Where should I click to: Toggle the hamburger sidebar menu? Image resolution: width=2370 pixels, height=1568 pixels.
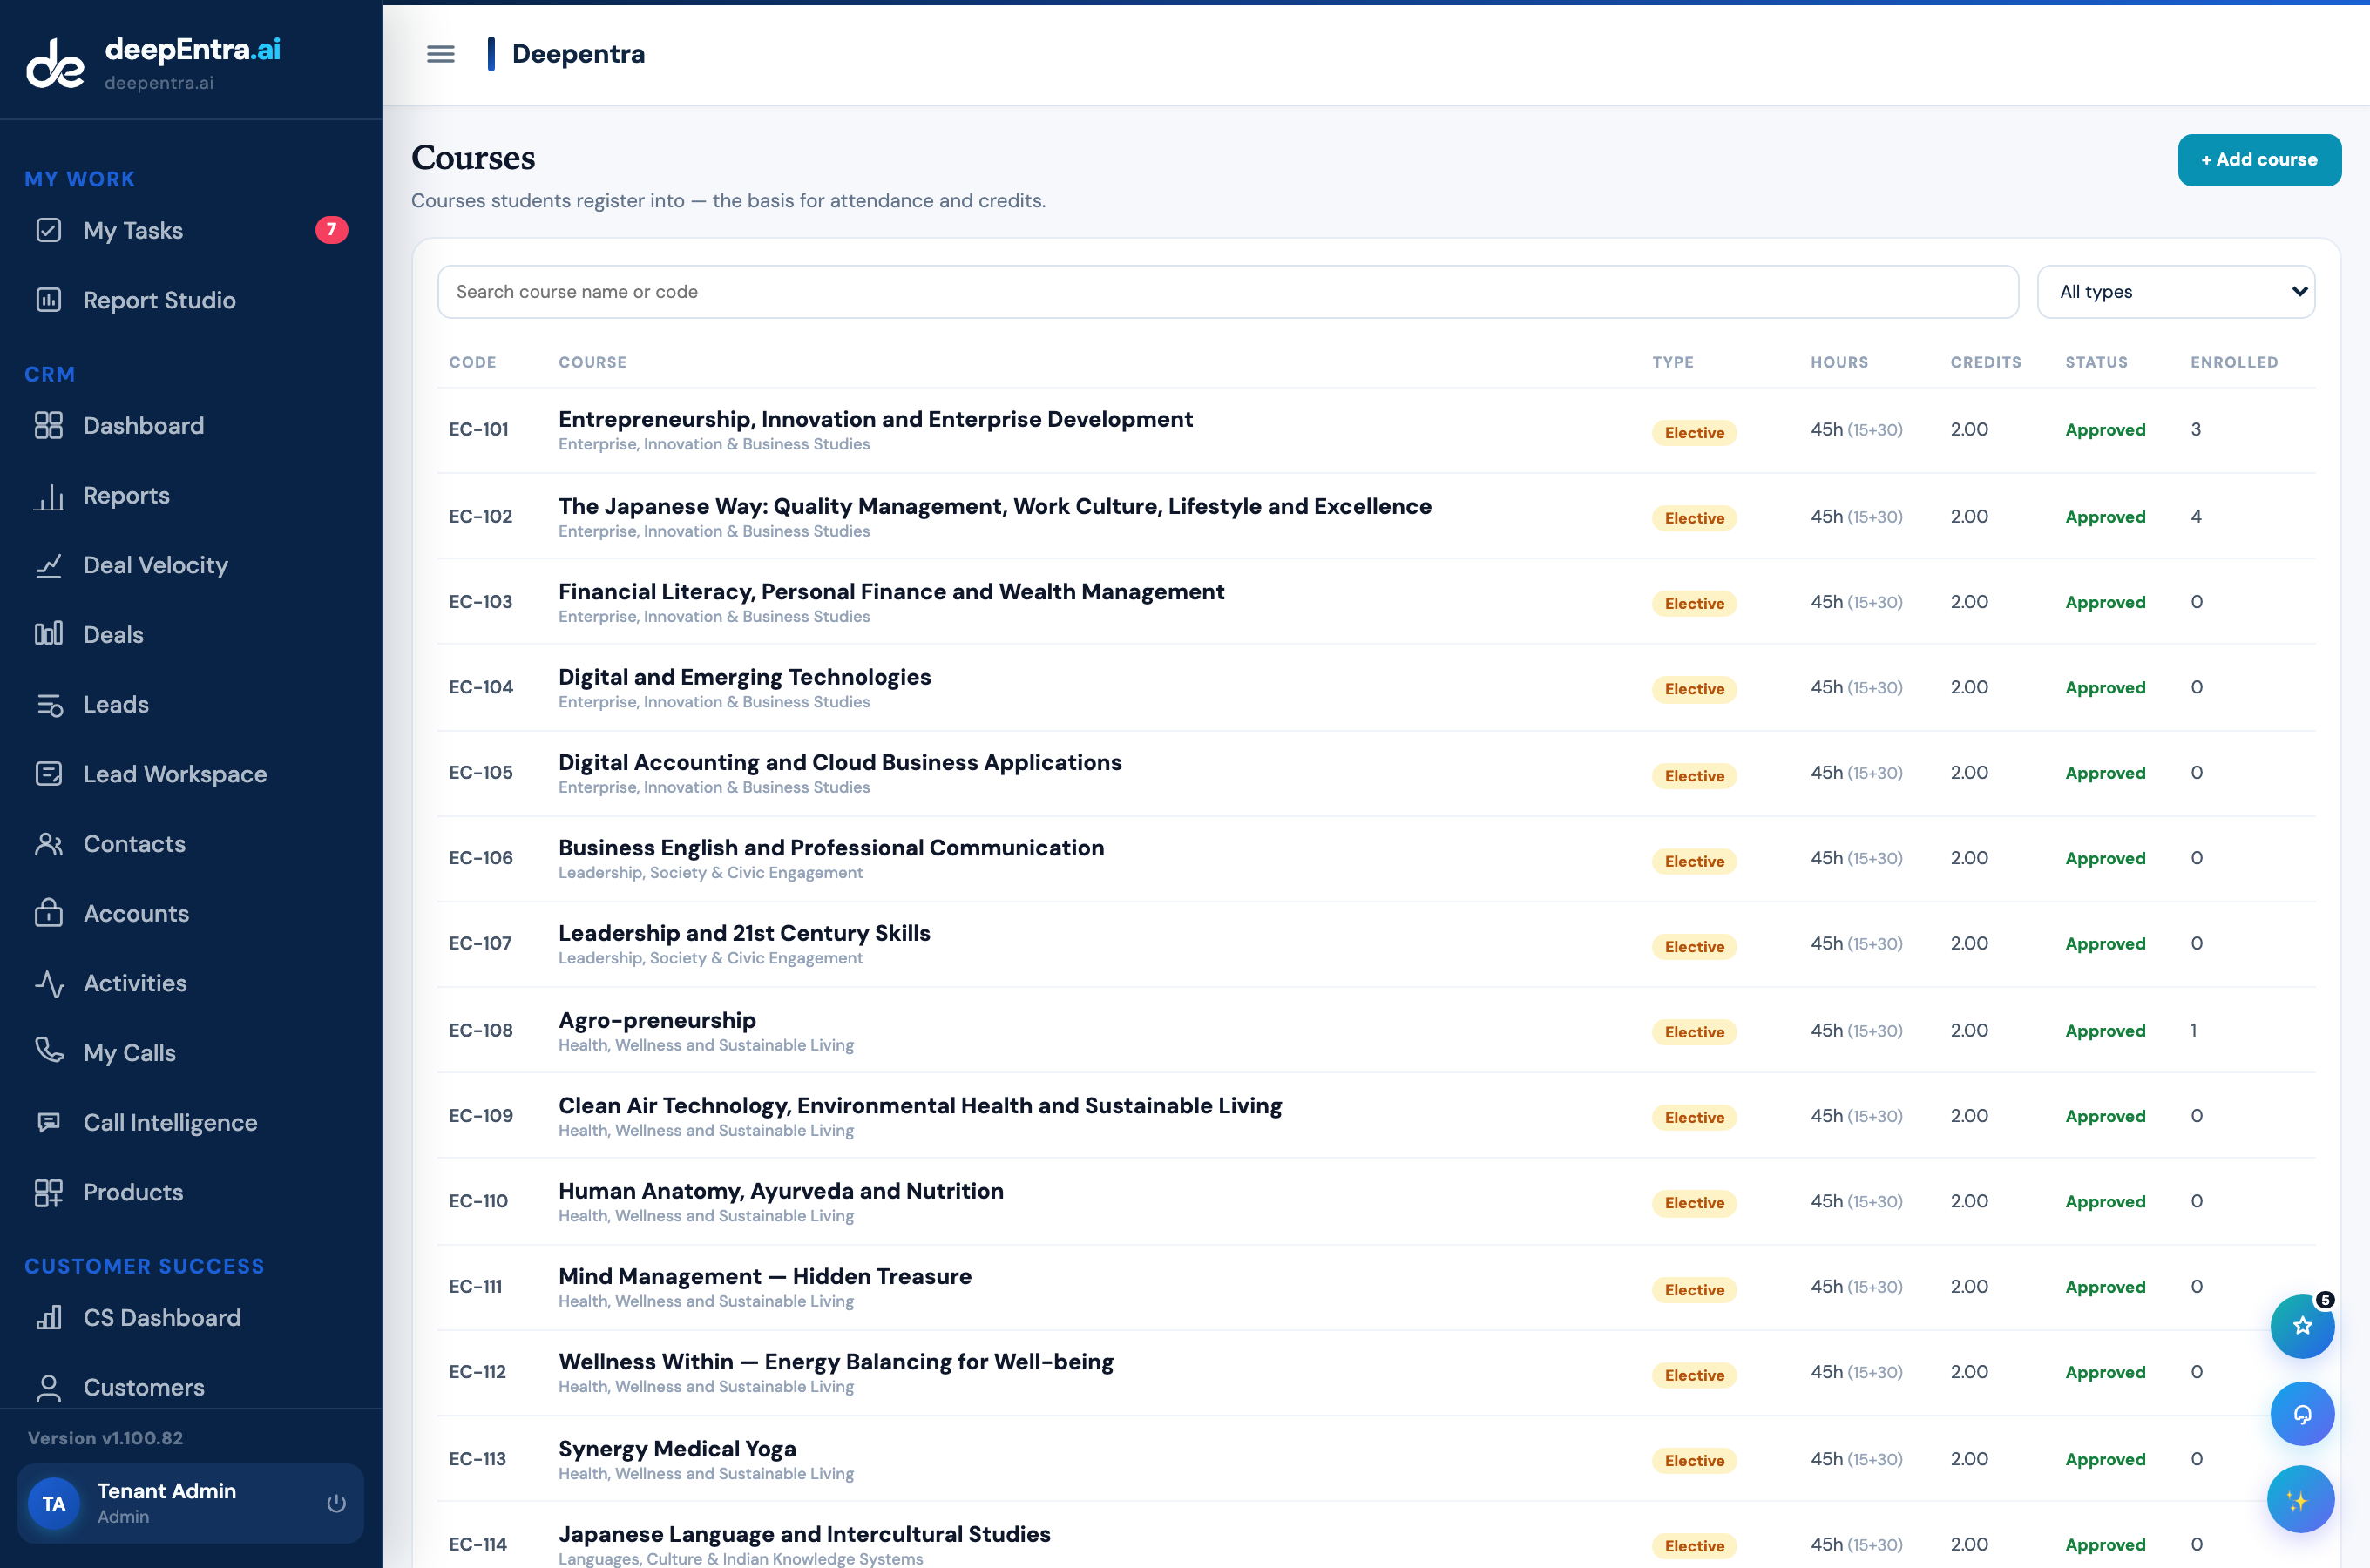point(440,54)
